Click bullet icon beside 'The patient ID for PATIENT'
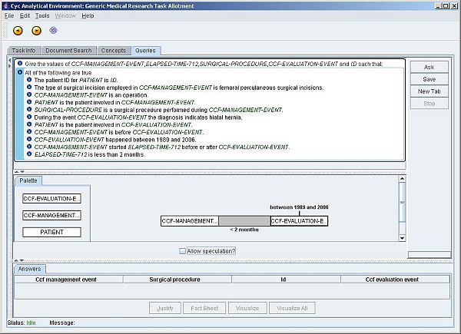The height and width of the screenshot is (334, 461). (29, 80)
